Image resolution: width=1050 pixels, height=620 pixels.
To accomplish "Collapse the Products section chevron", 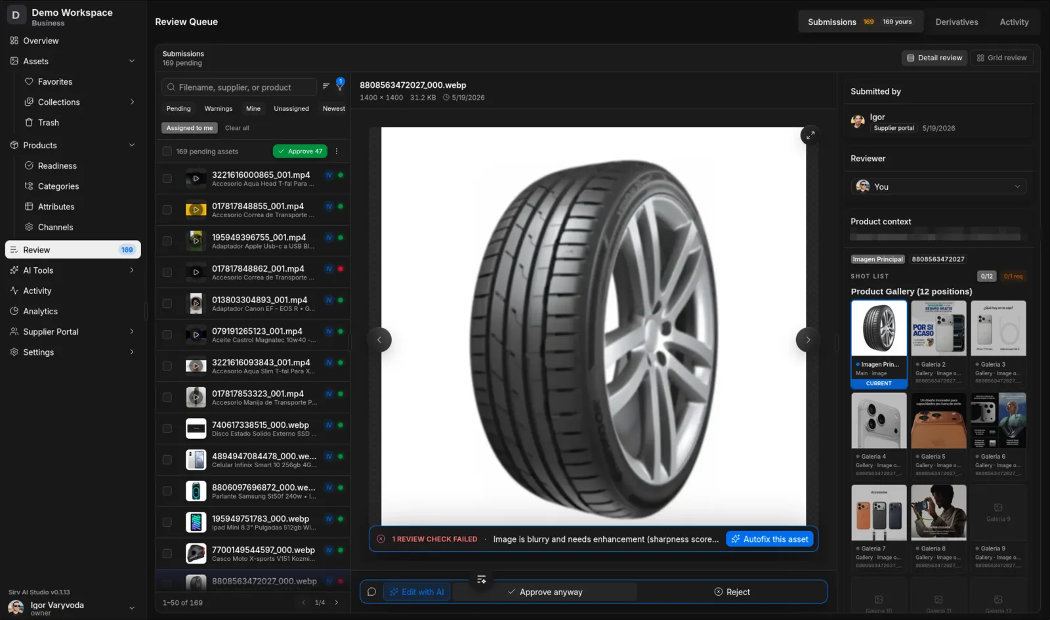I will point(132,145).
